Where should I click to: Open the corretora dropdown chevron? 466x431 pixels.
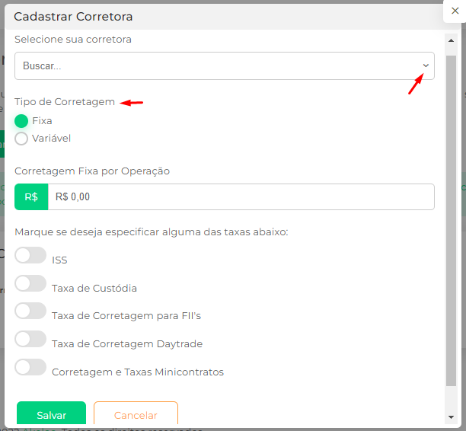(x=426, y=65)
